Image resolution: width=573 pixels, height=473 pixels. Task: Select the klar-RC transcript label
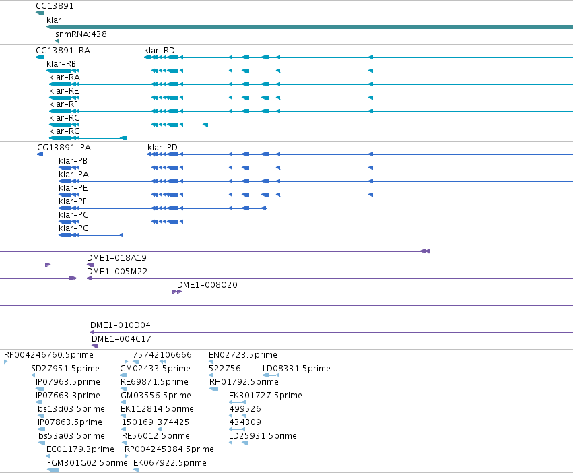(64, 131)
